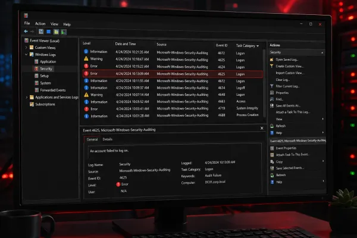Click the Event Properties icon
This screenshot has width=357, height=238.
coord(272,148)
